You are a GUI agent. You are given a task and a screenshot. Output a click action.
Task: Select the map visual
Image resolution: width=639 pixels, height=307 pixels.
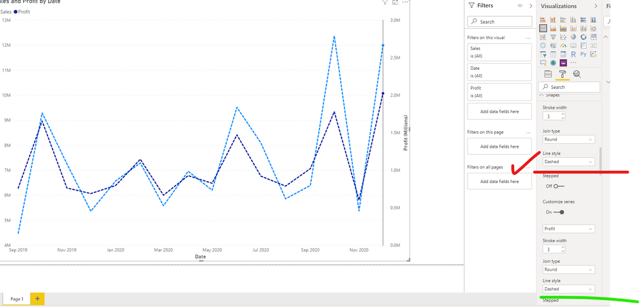(x=543, y=45)
